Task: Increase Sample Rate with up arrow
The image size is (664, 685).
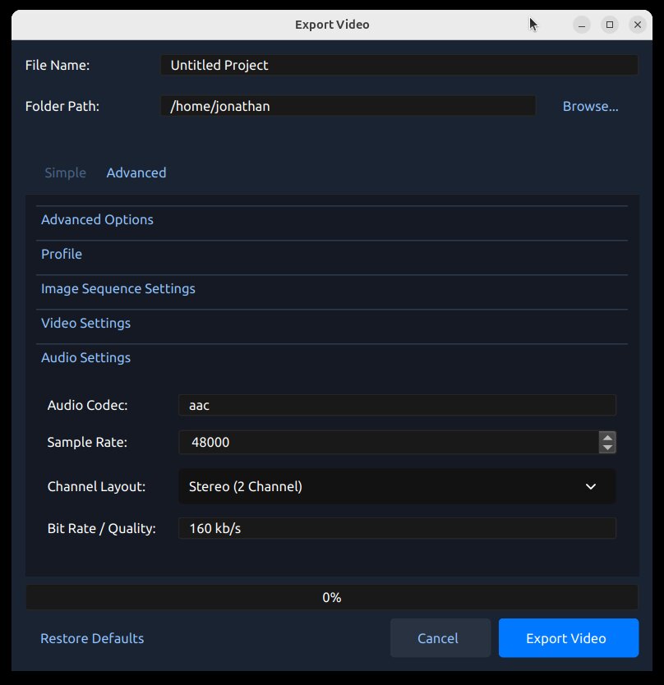Action: pos(607,437)
